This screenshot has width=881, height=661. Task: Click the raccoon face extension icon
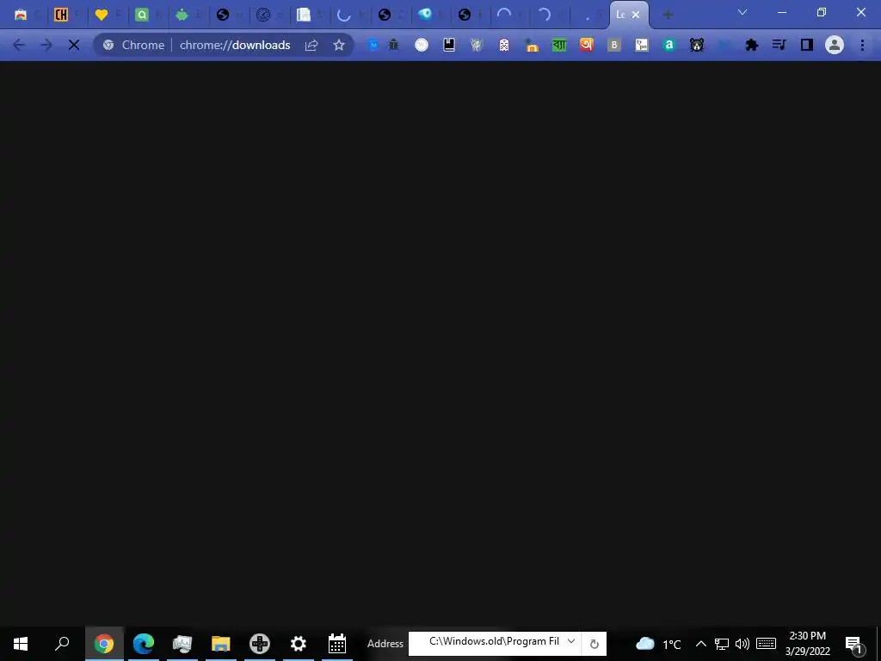click(x=697, y=45)
